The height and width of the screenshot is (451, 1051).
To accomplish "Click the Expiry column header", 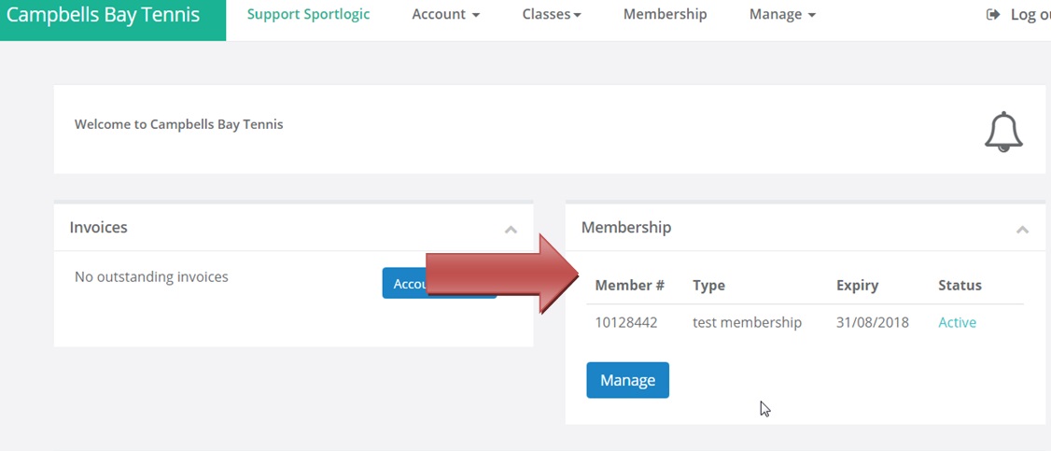I will point(857,286).
